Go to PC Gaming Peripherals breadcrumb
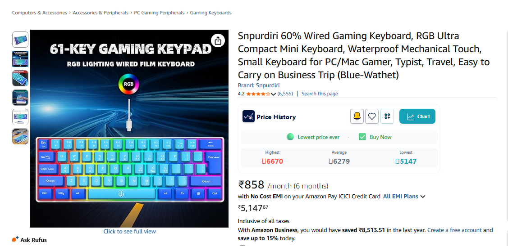The height and width of the screenshot is (246, 508). 159,13
